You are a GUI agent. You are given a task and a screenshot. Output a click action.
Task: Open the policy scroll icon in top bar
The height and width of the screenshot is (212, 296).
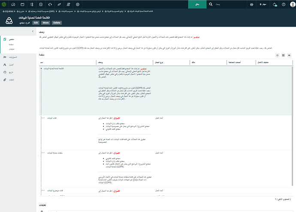pos(68,4)
